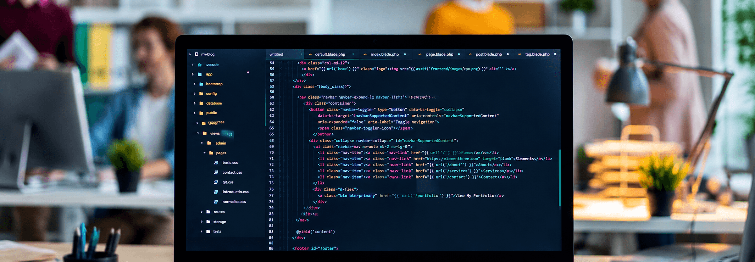Expand the .vscode folder chevron
This screenshot has width=755, height=262.
click(193, 65)
